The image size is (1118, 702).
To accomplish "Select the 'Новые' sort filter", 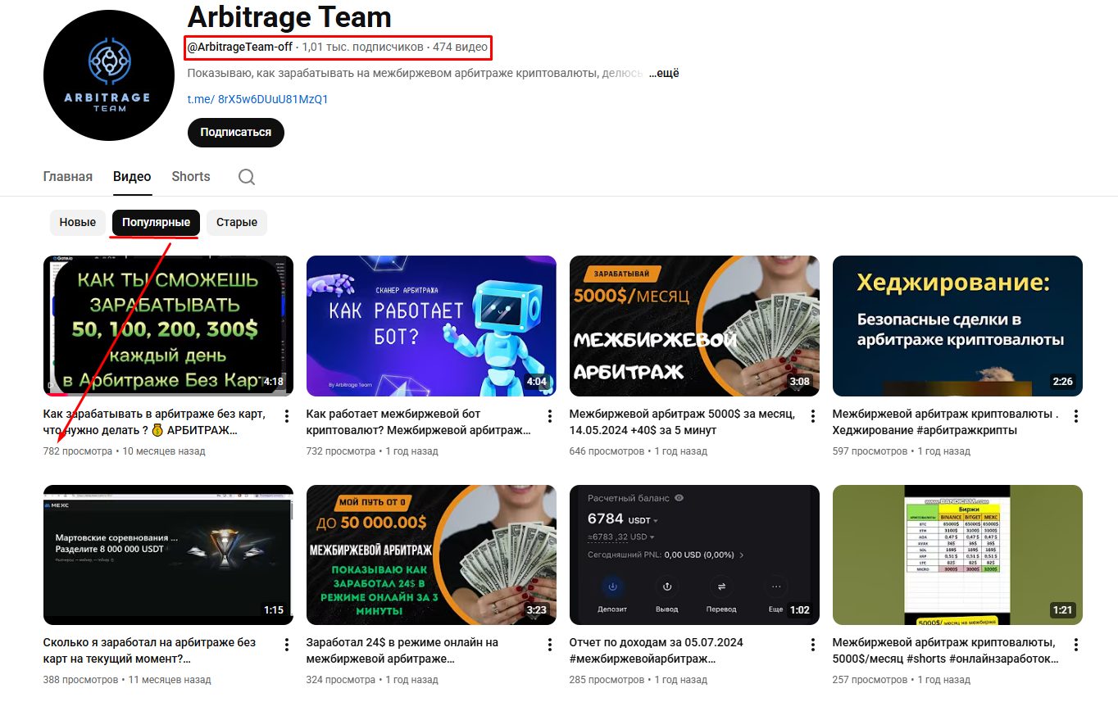I will point(78,223).
